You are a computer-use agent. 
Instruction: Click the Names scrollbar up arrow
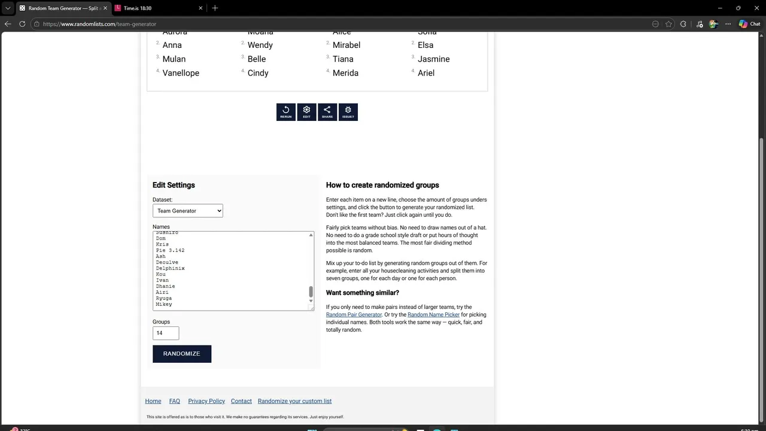(x=311, y=235)
